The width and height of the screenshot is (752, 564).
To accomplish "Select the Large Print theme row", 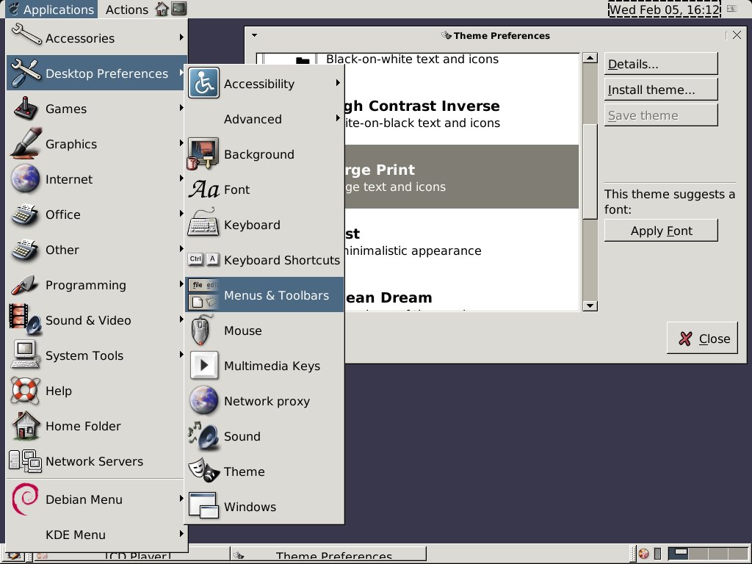I will coord(461,176).
